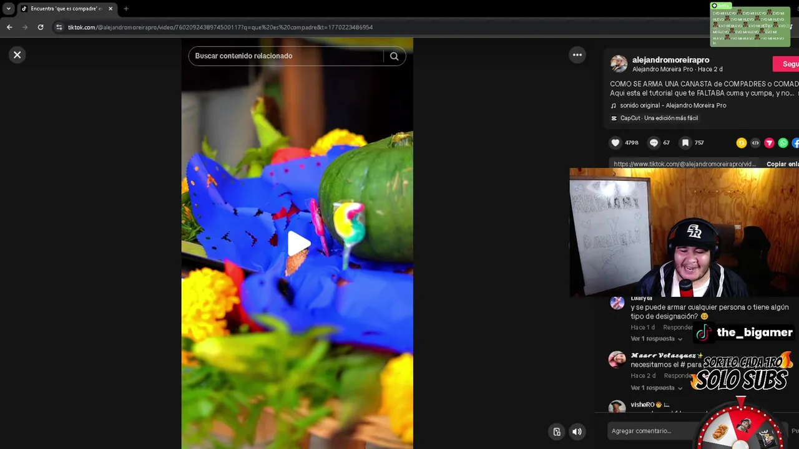Click 'Copiar enlace' button
This screenshot has height=449, width=799.
[782, 164]
